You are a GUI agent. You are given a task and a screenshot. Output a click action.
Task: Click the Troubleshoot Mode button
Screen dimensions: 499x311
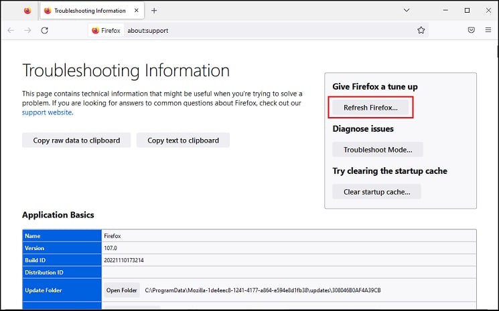coord(378,150)
